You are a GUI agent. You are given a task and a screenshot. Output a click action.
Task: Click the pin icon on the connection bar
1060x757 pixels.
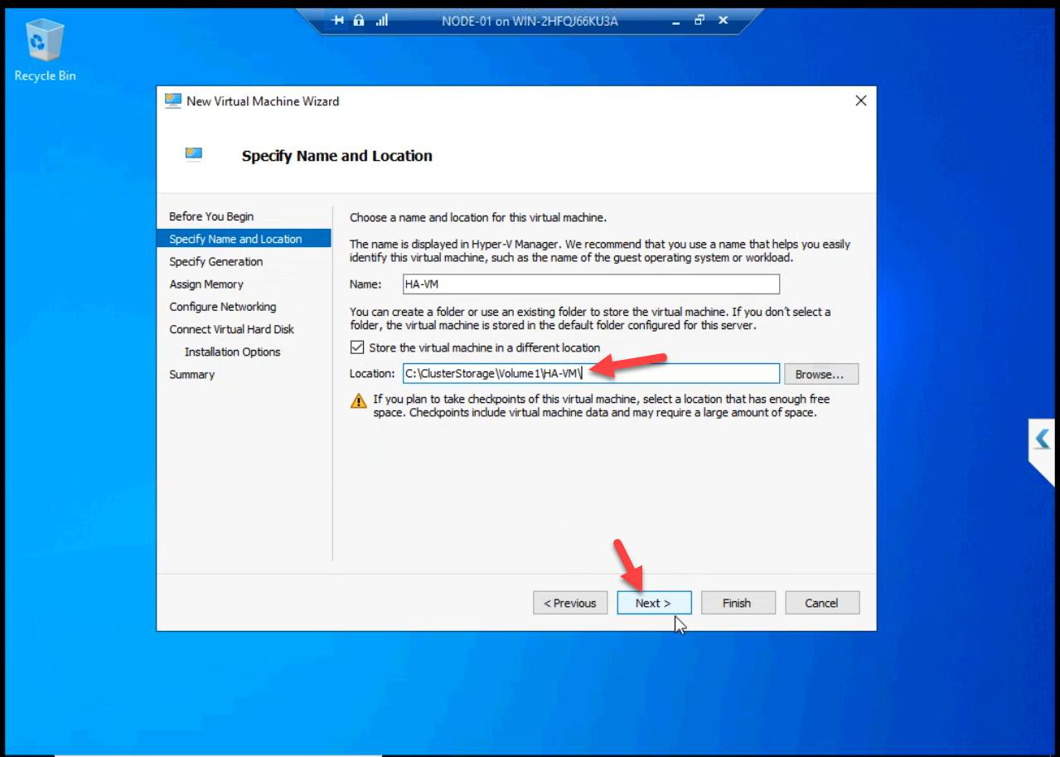[338, 21]
